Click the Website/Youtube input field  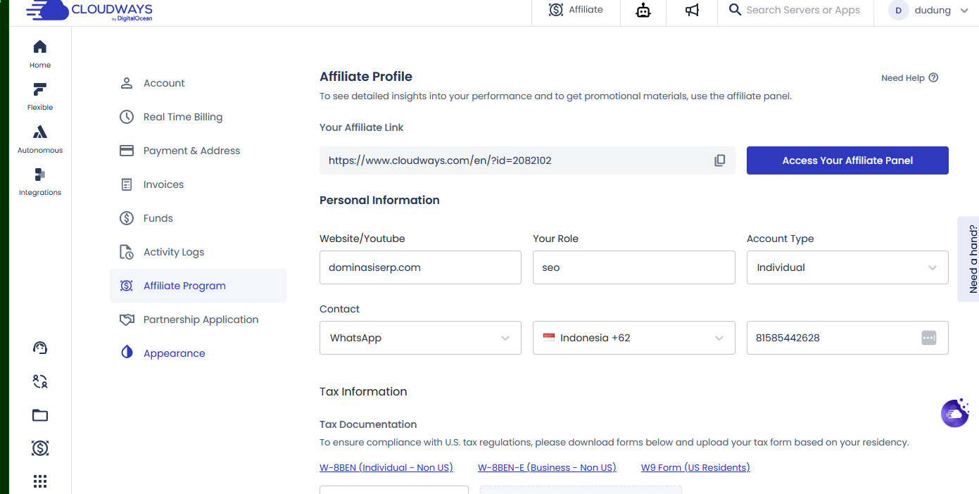(x=420, y=267)
